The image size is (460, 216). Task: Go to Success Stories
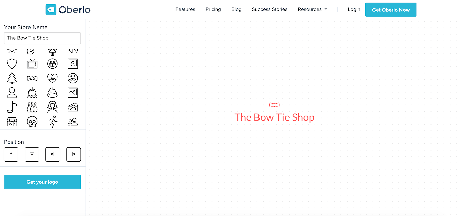point(270,9)
